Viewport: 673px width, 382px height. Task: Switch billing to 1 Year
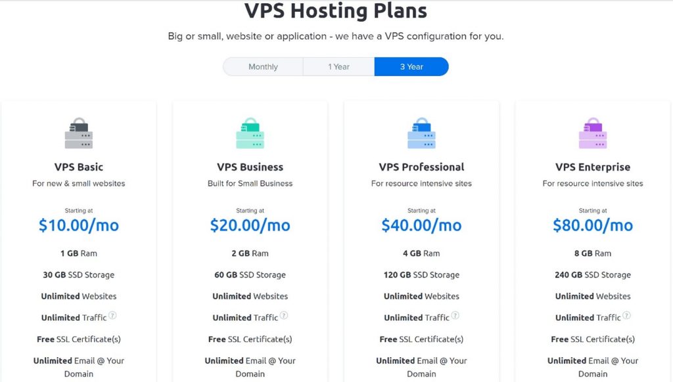click(338, 66)
